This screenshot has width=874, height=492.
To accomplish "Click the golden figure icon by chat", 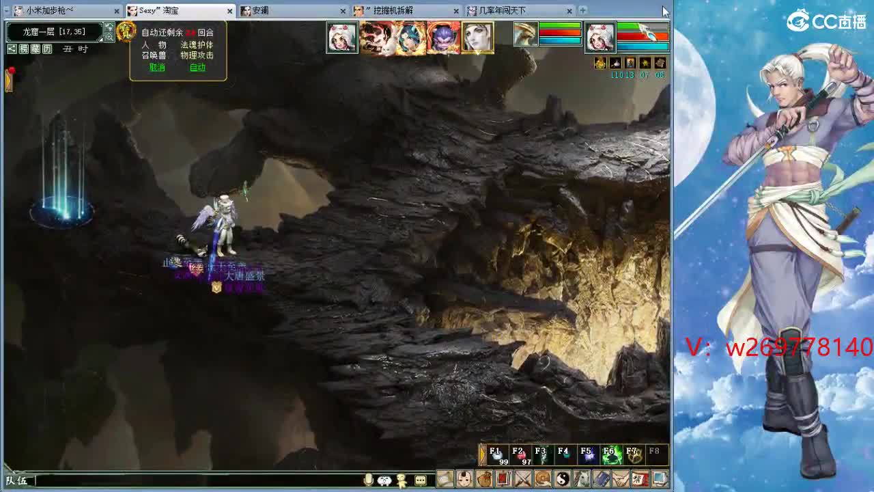I will coord(401,480).
